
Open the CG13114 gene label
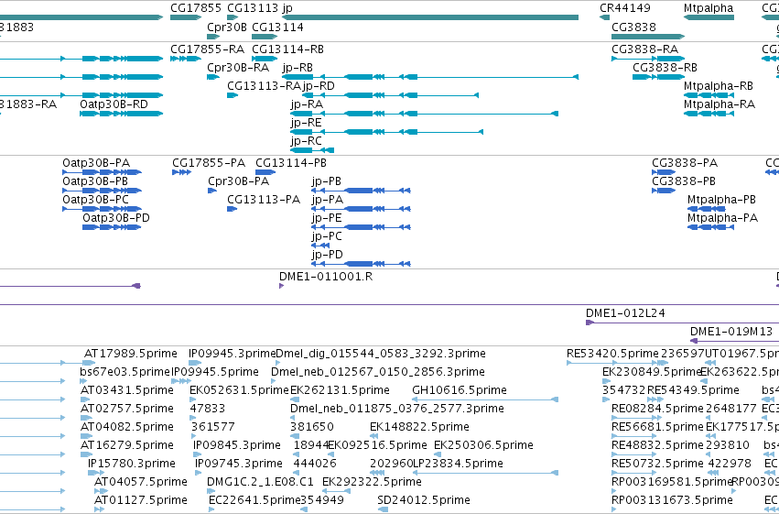(x=277, y=27)
